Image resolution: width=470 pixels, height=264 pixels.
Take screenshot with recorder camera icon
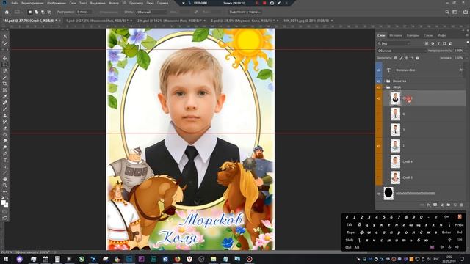pyautogui.click(x=272, y=3)
